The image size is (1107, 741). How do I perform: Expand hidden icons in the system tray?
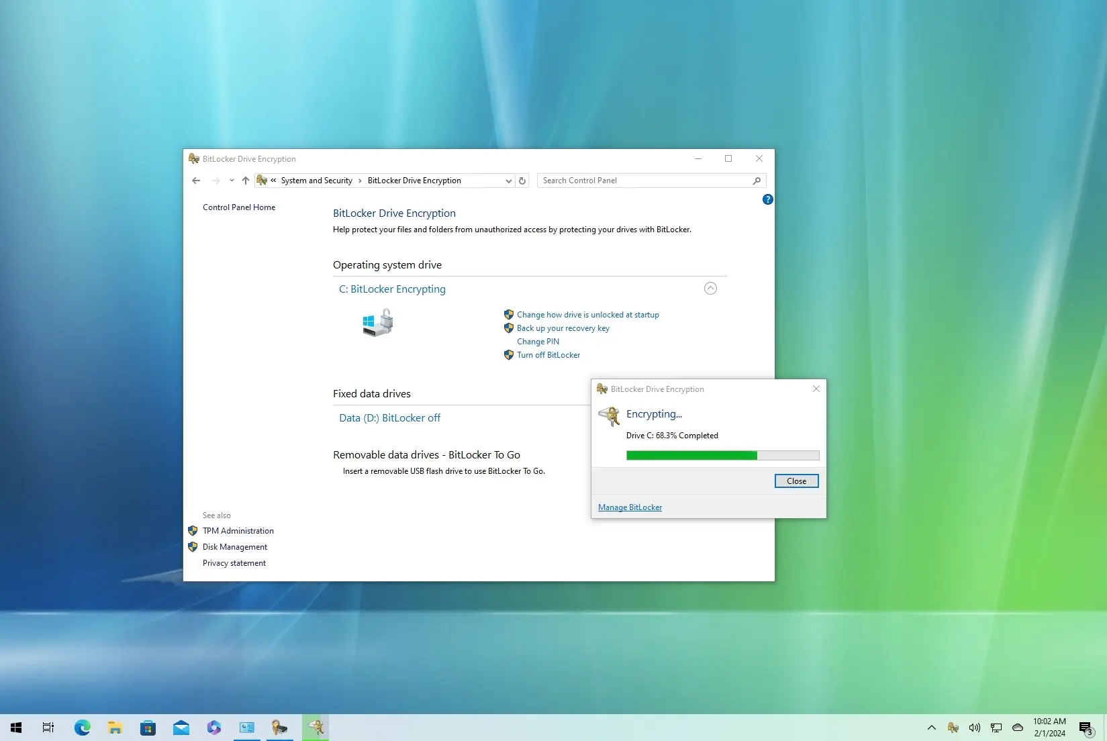click(x=932, y=728)
